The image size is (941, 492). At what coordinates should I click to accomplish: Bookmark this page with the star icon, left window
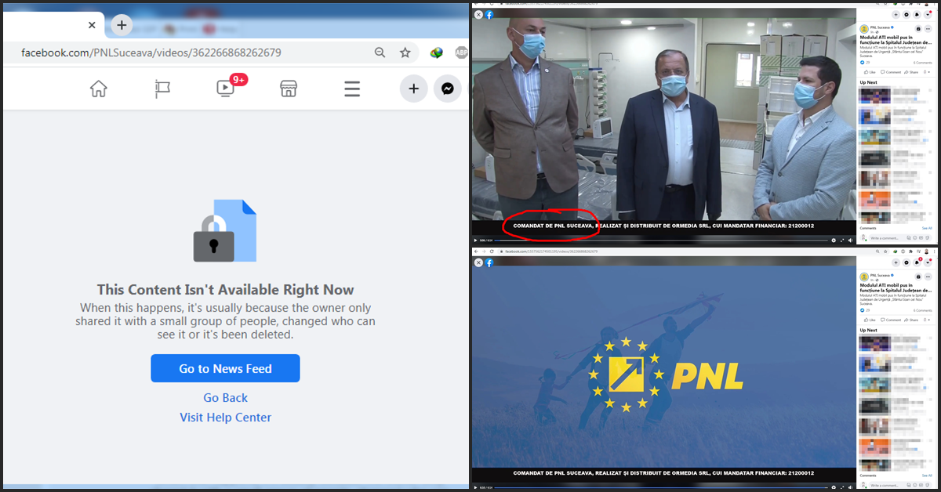coord(405,52)
